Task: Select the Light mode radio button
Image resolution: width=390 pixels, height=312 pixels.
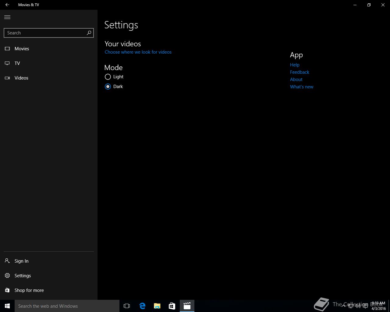Action: click(108, 77)
